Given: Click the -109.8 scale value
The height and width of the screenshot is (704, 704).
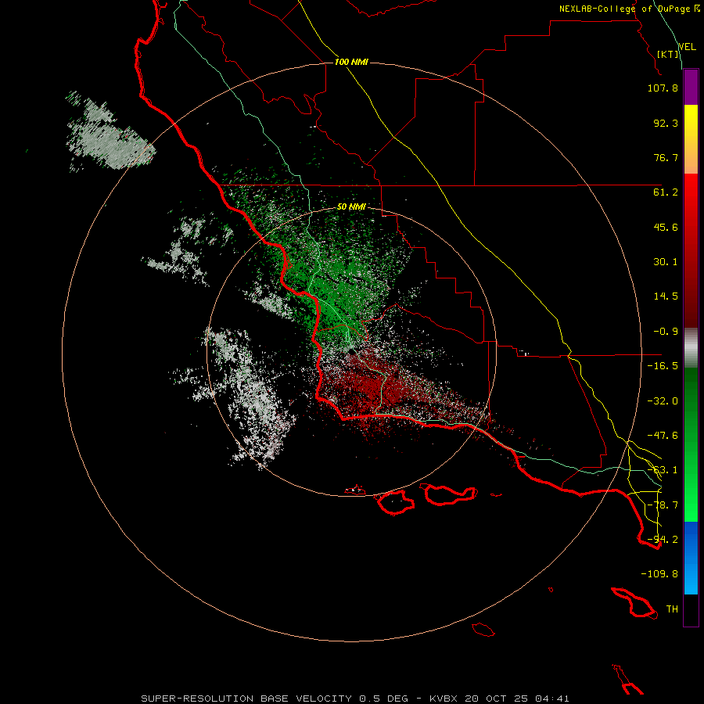Looking at the screenshot, I should (x=659, y=574).
